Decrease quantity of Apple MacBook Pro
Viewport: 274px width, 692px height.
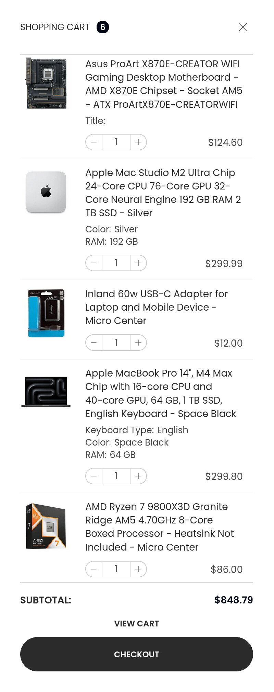point(94,476)
